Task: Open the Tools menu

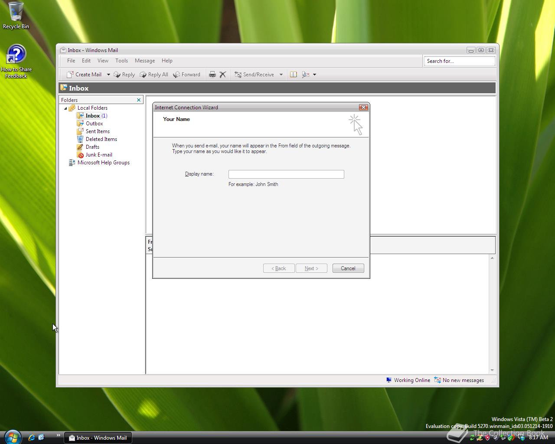Action: pos(121,61)
